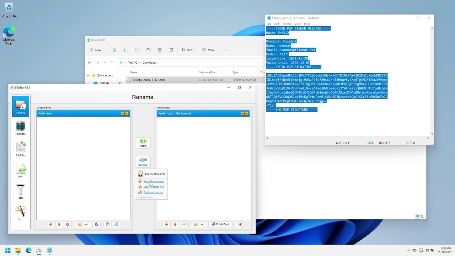Open the List panel in FileBot
Viewport: 455px width, 256px height.
[20, 213]
